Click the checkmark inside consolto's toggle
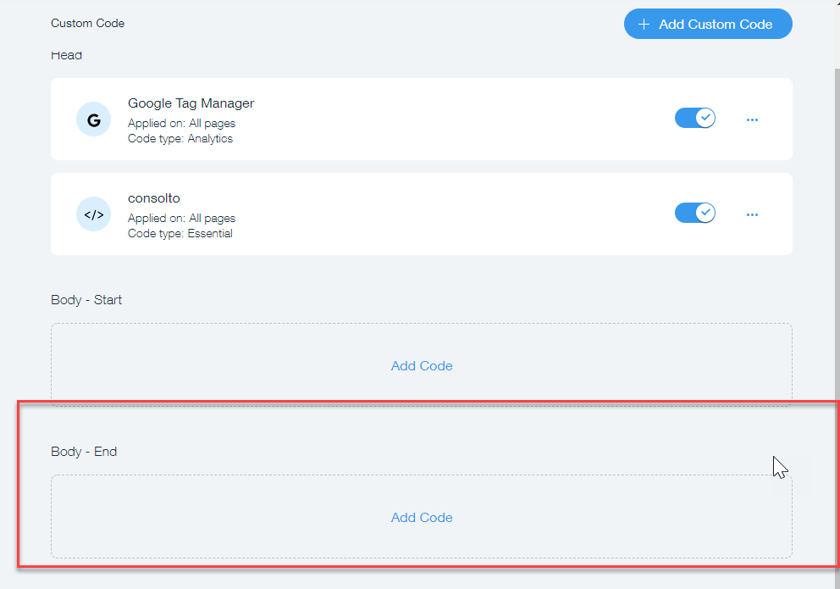Viewport: 840px width, 589px height. click(704, 213)
